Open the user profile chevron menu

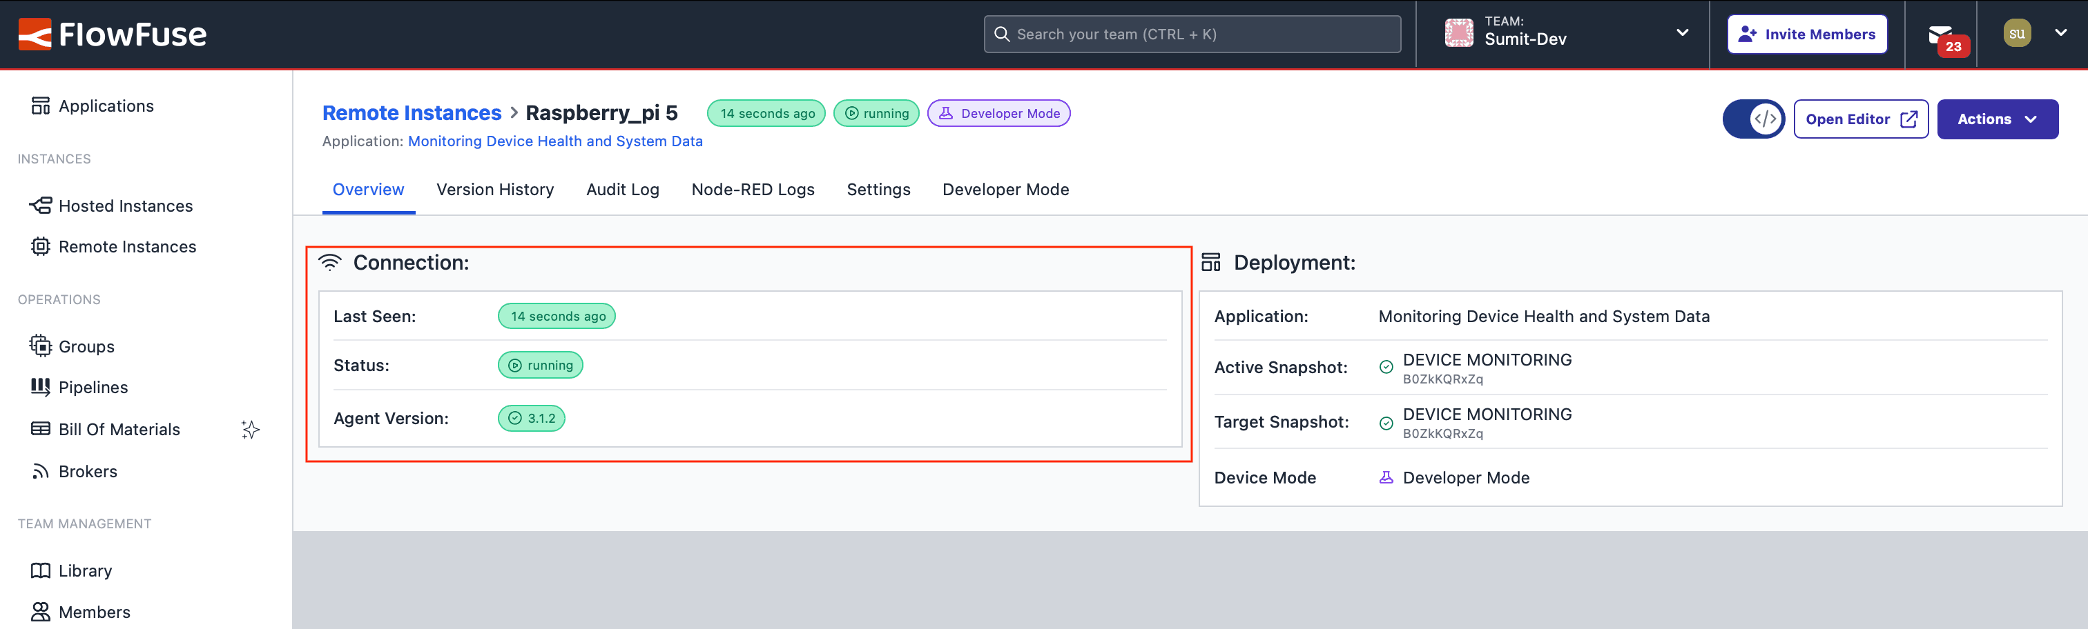pyautogui.click(x=2062, y=32)
